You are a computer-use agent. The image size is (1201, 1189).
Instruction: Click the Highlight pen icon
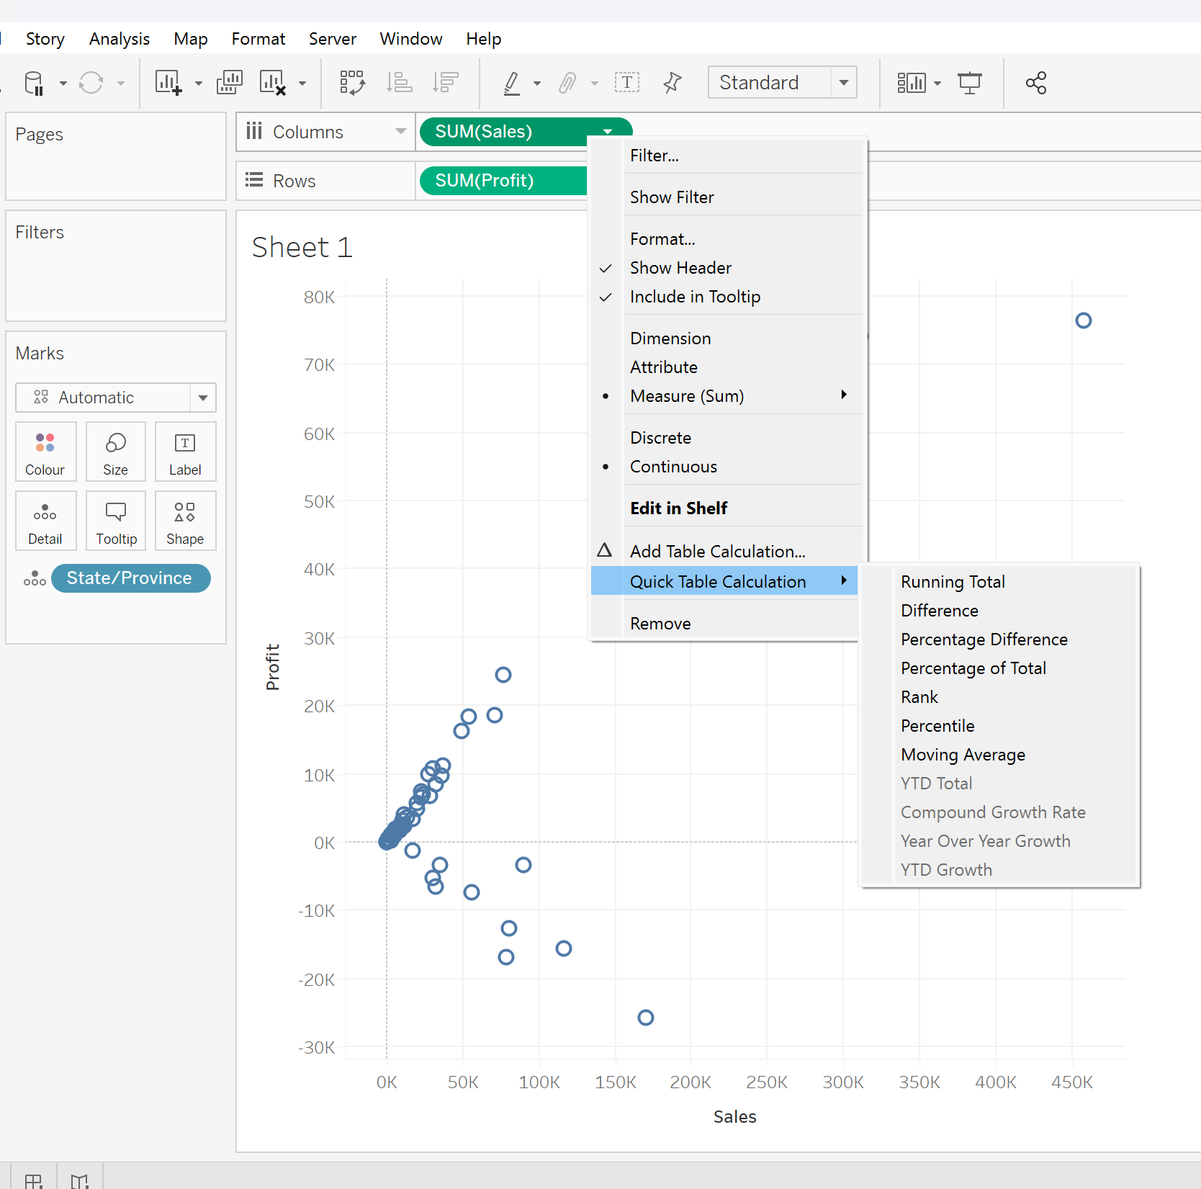[x=512, y=83]
